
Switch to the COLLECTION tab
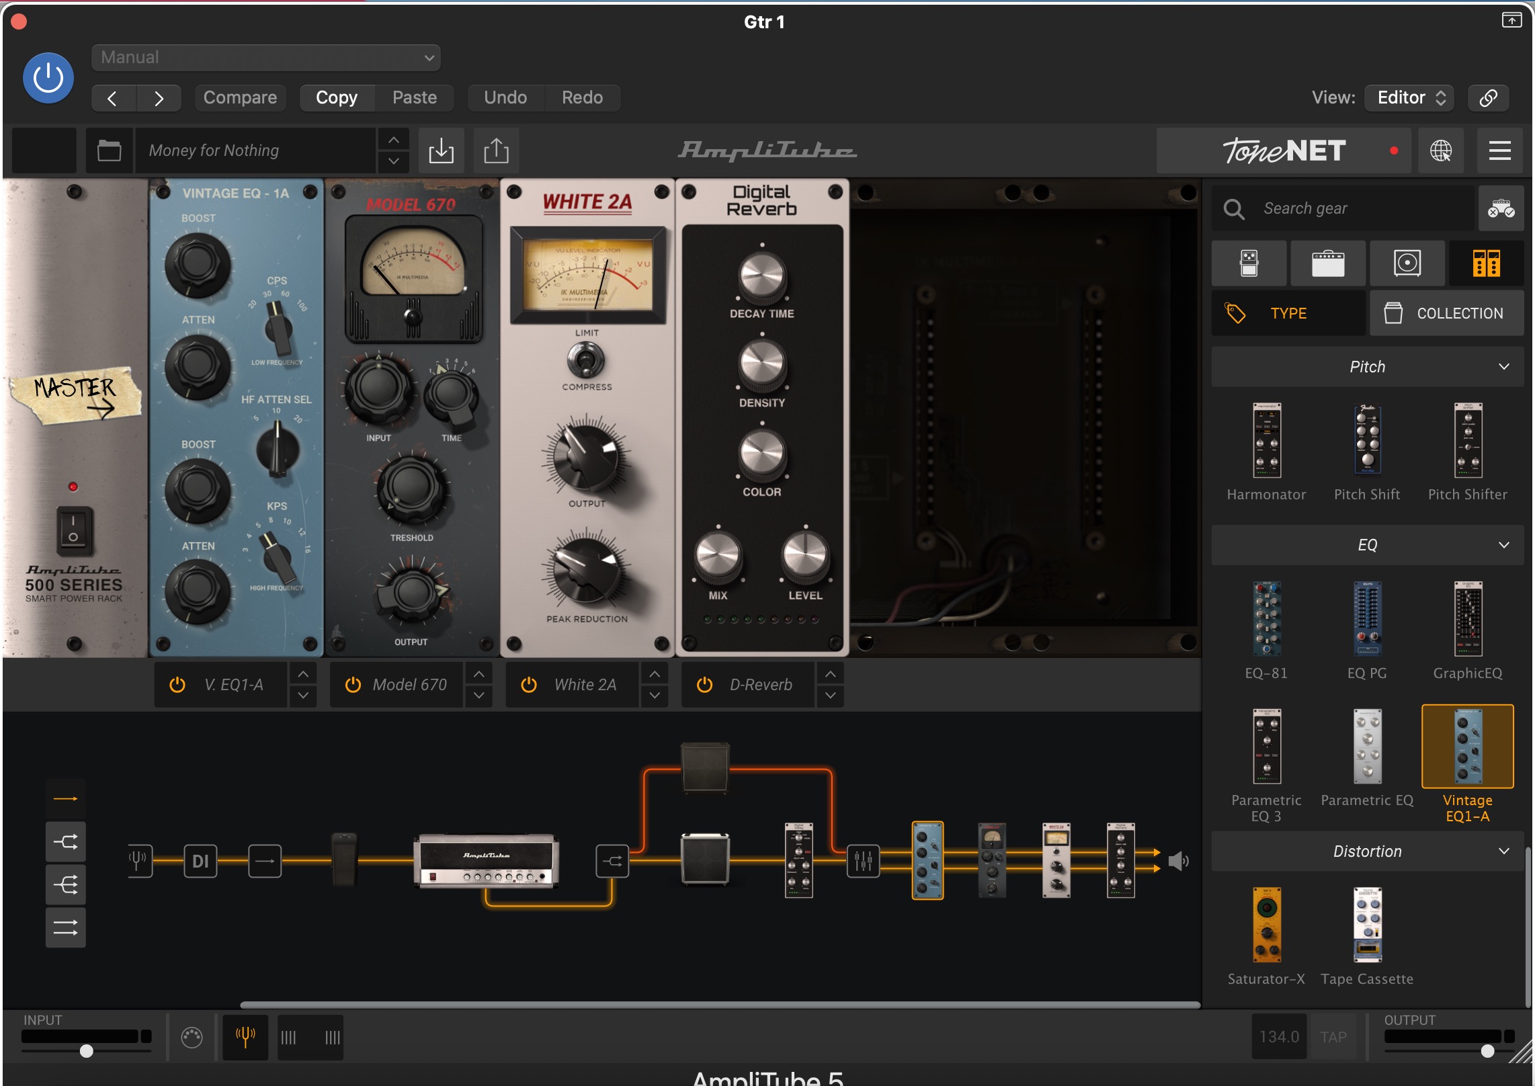(1447, 313)
